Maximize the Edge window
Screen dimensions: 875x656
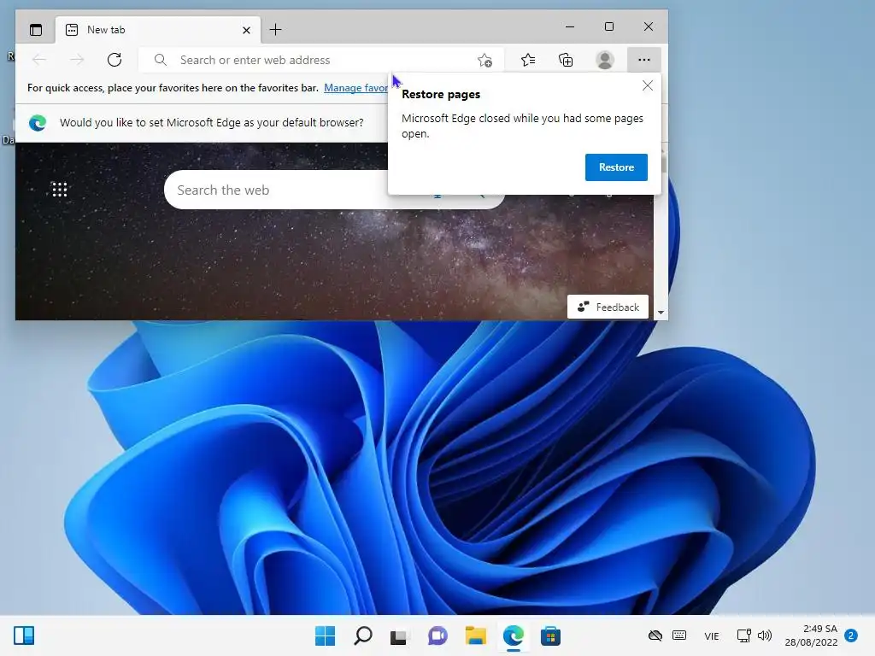tap(608, 26)
